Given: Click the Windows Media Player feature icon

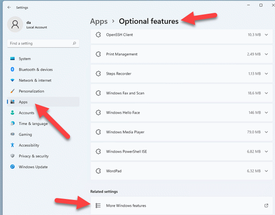Looking at the screenshot, I should click(99, 132).
